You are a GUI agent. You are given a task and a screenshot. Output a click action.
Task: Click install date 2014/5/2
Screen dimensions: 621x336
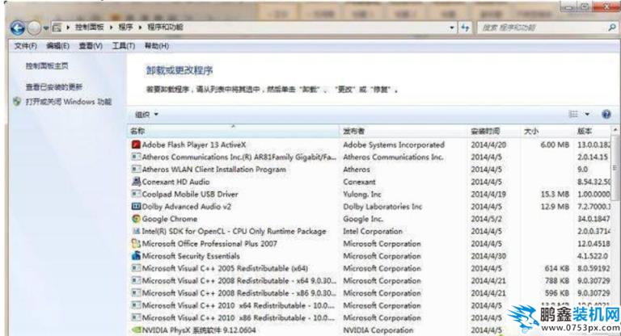click(x=486, y=219)
